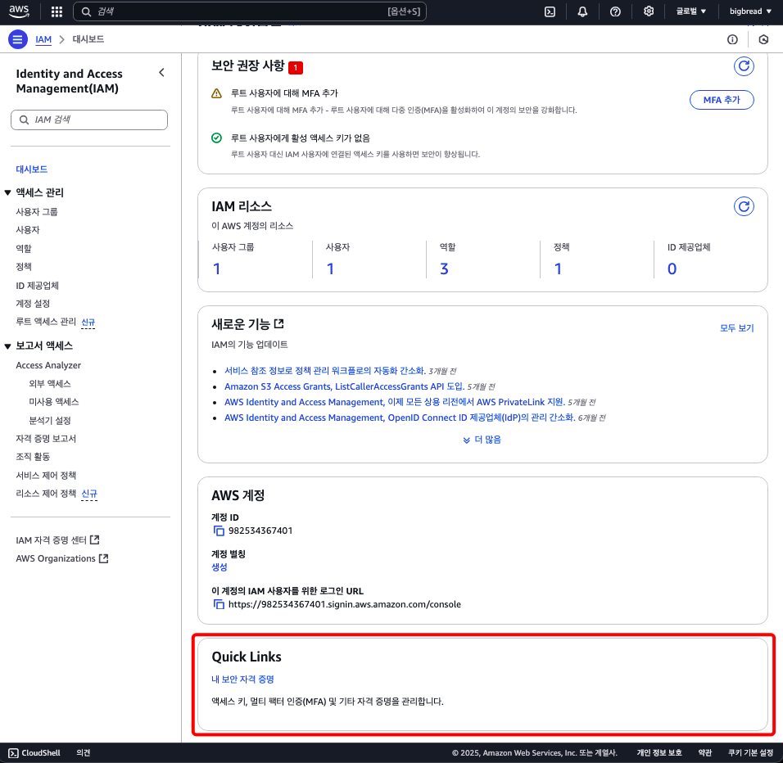This screenshot has width=783, height=763.
Task: Open 외부 액세스 in the sidebar
Action: (49, 383)
